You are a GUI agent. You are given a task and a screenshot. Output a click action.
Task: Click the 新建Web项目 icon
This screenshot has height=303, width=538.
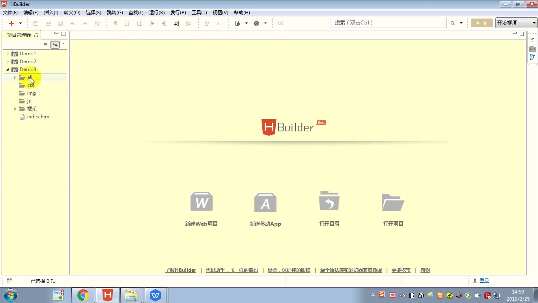202,202
